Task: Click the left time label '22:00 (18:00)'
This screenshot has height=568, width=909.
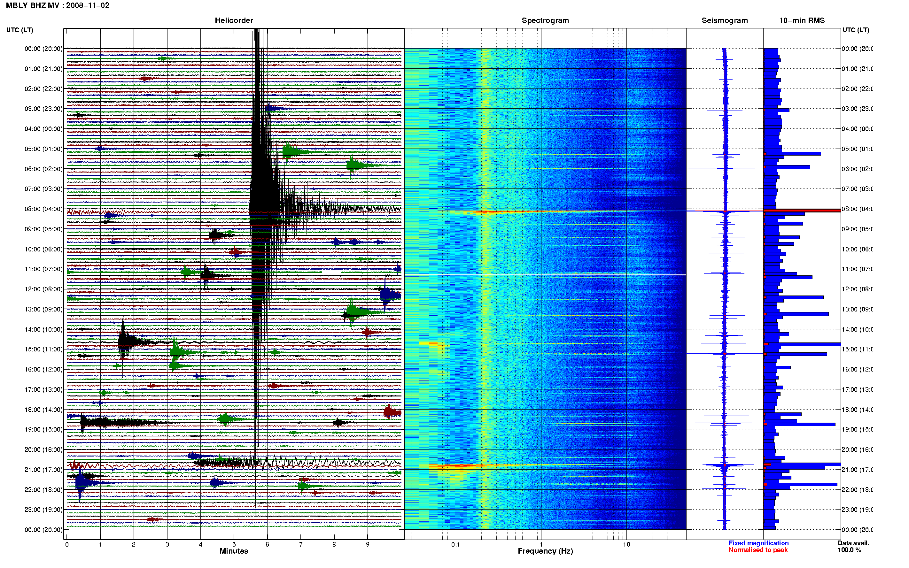Action: [x=43, y=489]
